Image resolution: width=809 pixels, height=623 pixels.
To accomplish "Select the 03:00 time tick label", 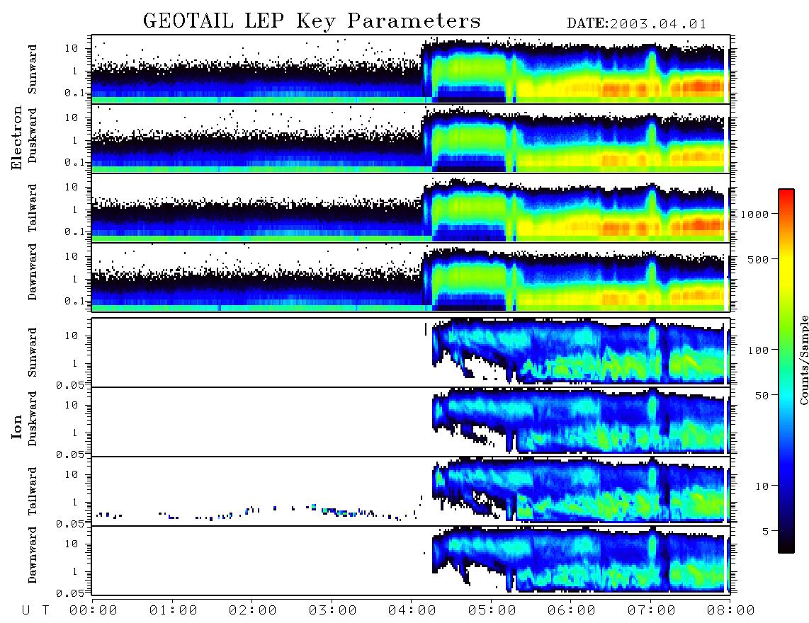I will pos(333,610).
